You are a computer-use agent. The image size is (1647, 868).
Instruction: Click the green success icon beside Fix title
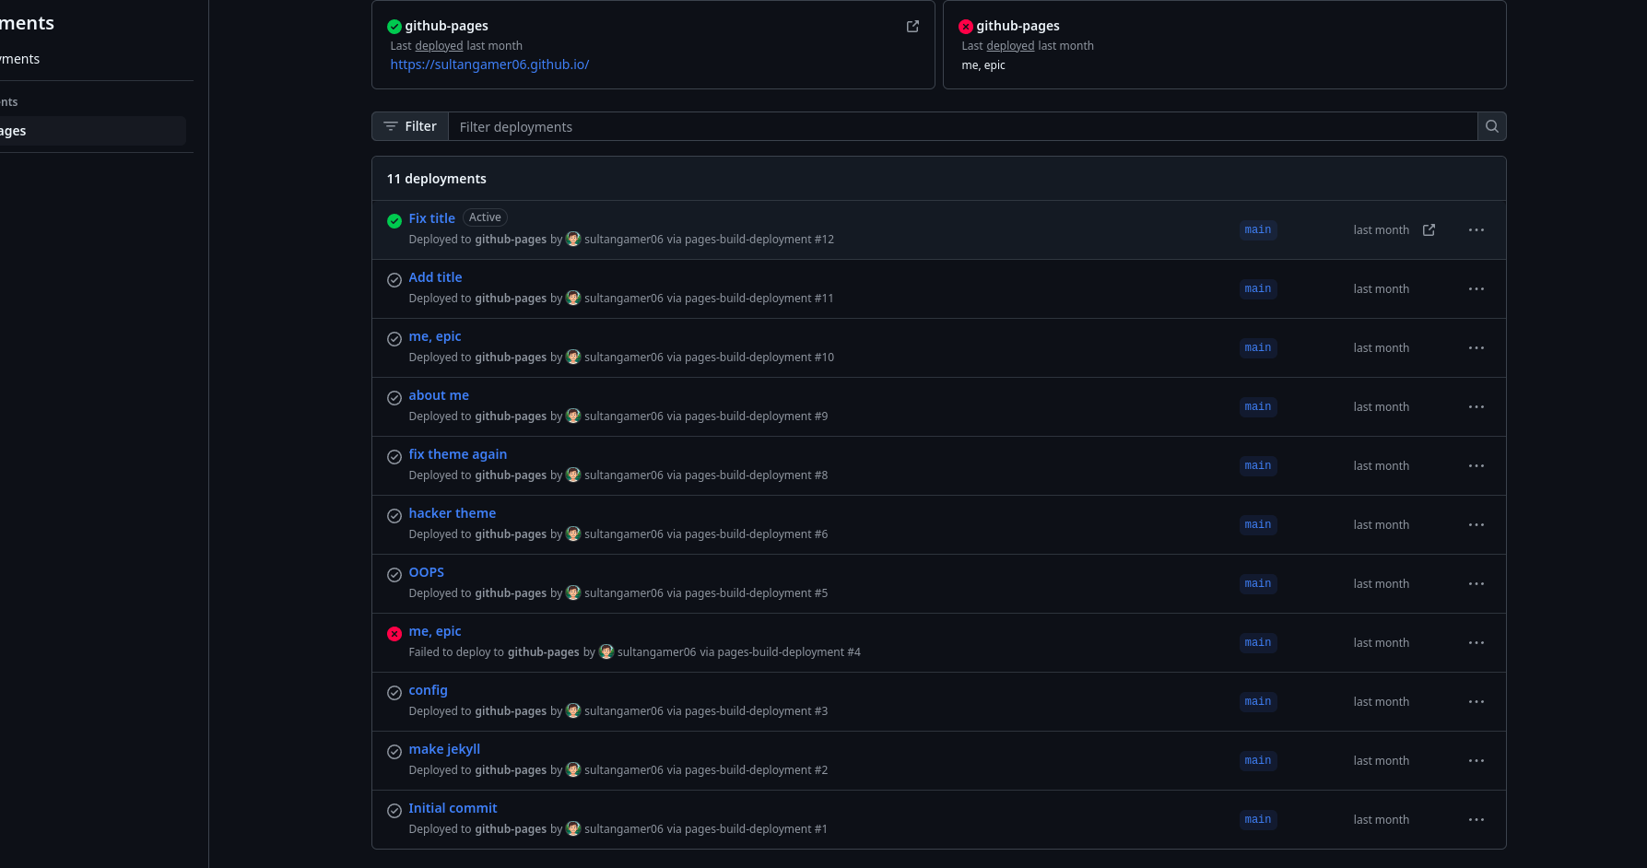click(x=394, y=220)
